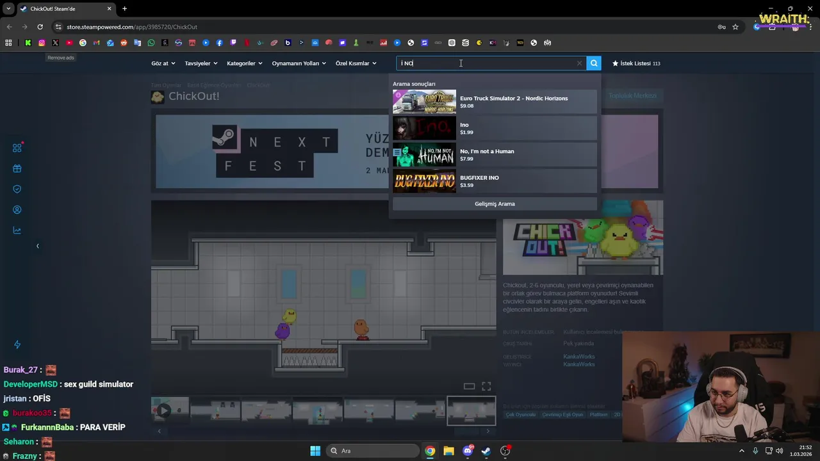Open the Twitch bookmark icon
This screenshot has width=820, height=461.
(233, 43)
